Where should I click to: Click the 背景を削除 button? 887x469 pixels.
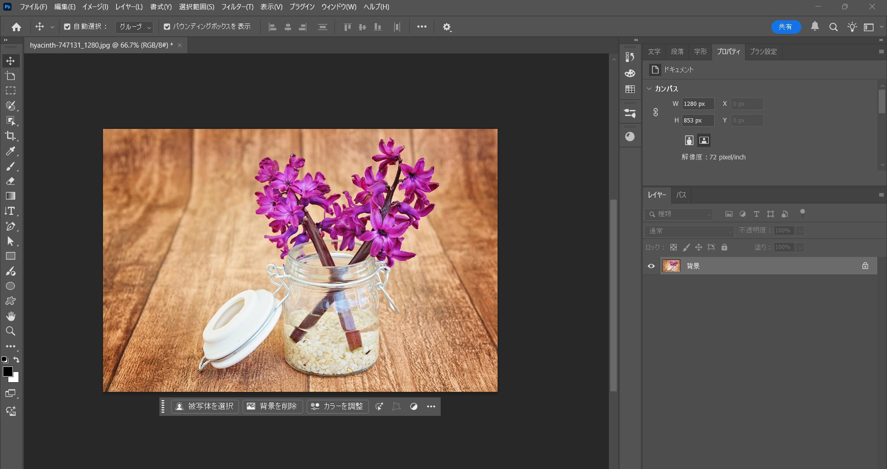(273, 406)
